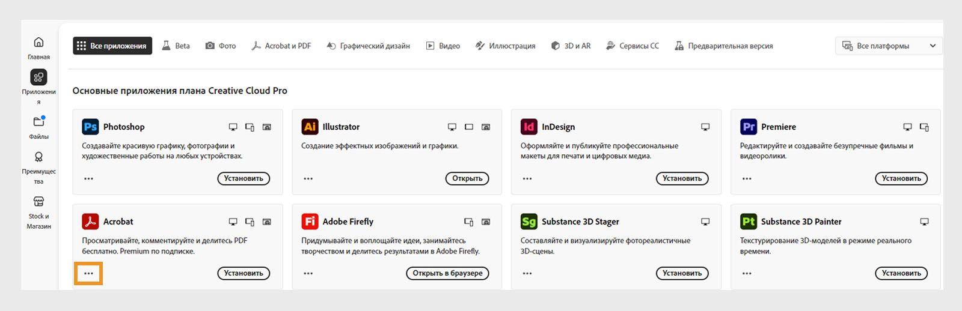Open InDesign more options menu

point(527,178)
